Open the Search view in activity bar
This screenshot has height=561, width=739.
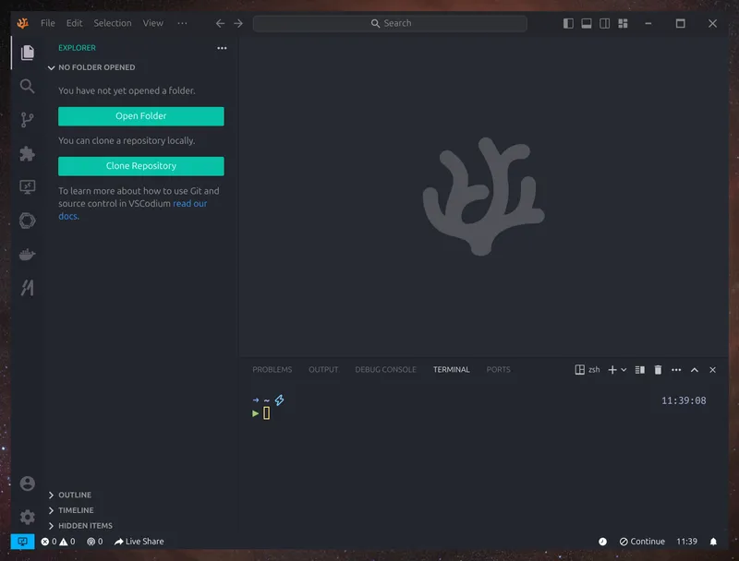point(28,86)
